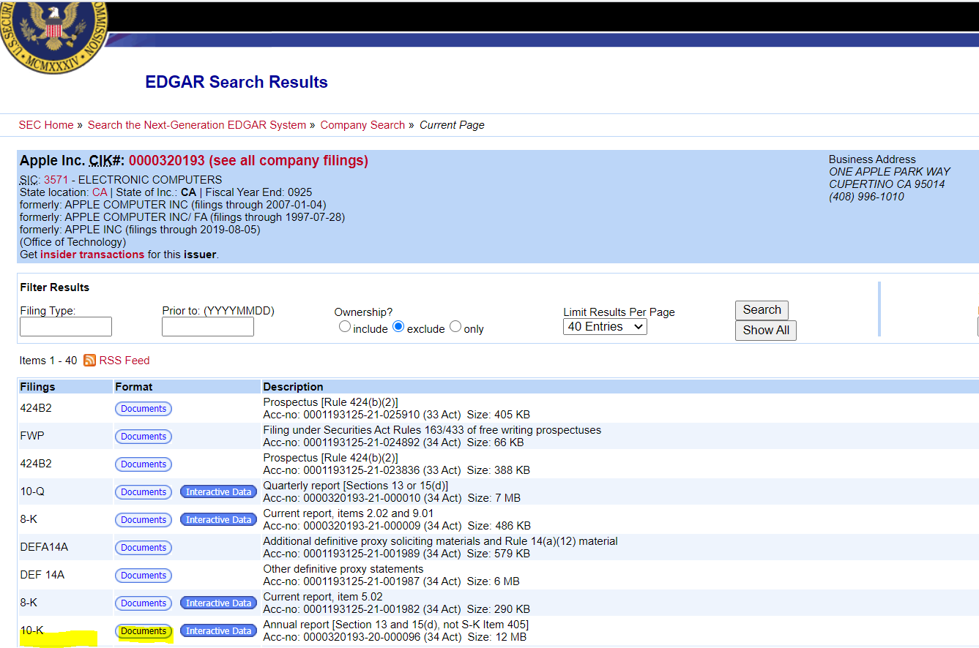Click the Show All button
This screenshot has height=648, width=979.
tap(766, 331)
